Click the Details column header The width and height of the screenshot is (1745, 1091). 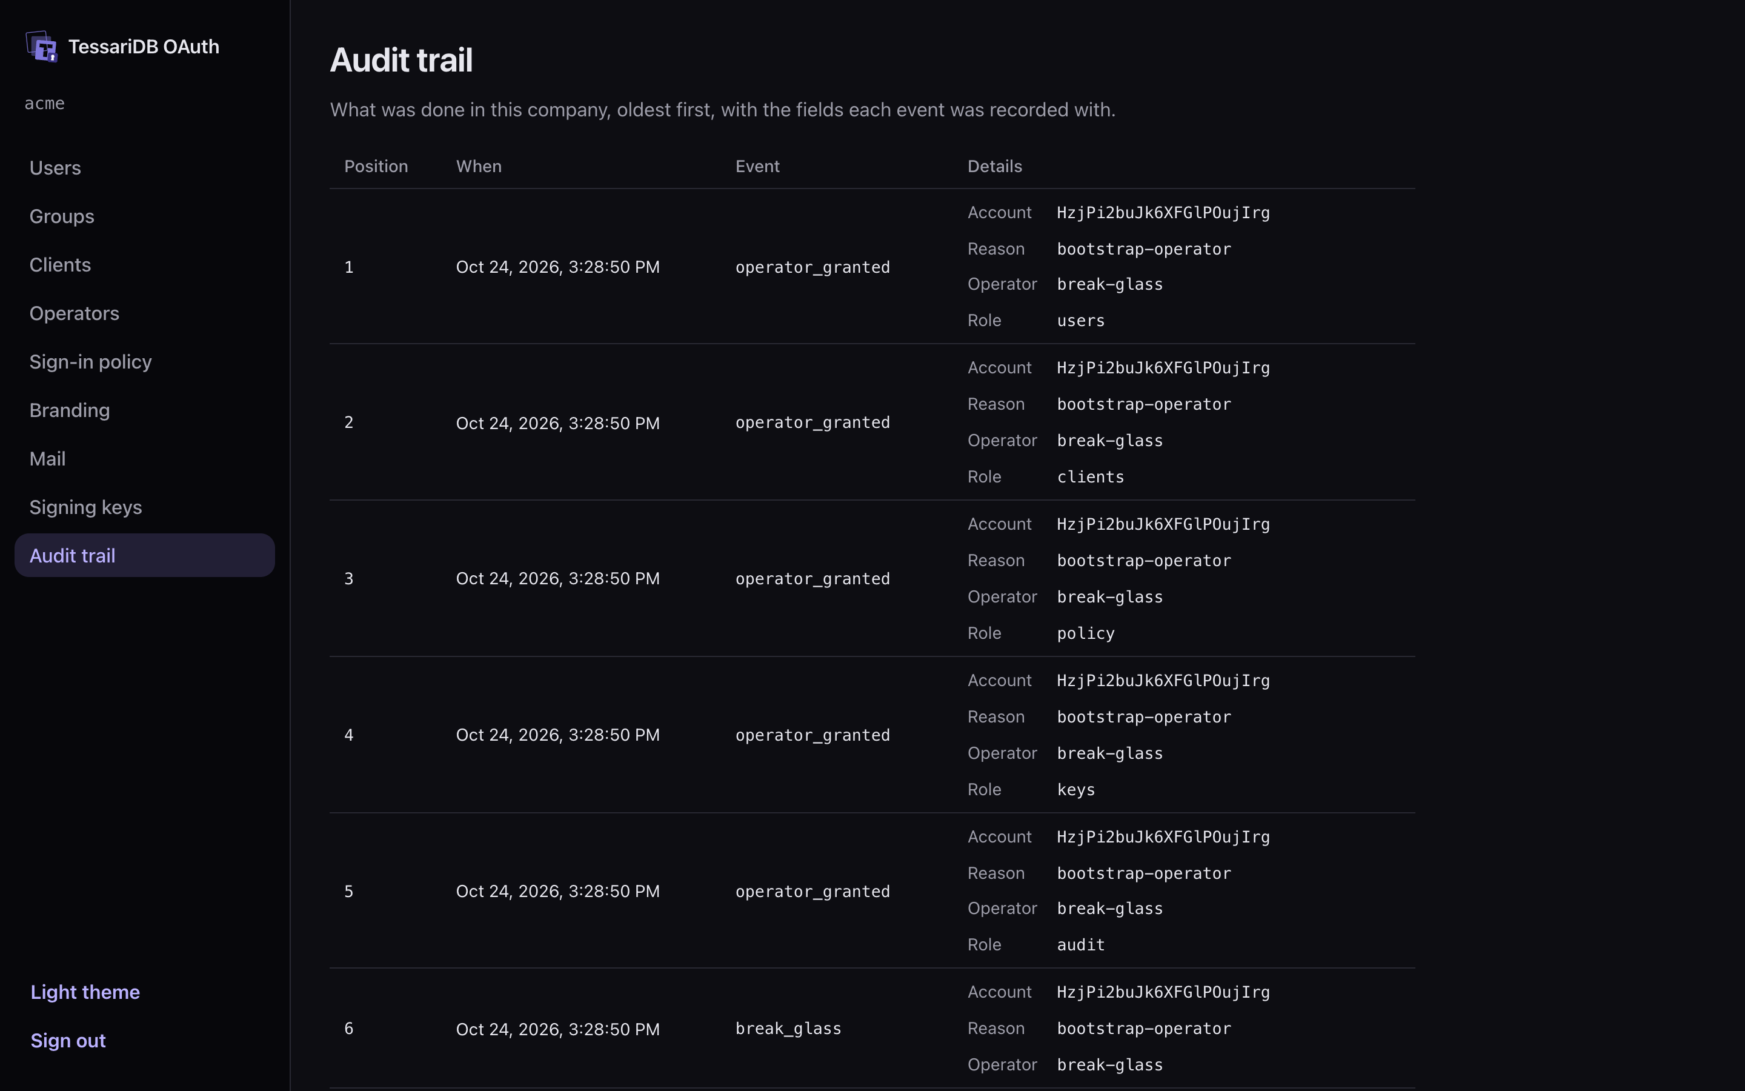tap(994, 167)
